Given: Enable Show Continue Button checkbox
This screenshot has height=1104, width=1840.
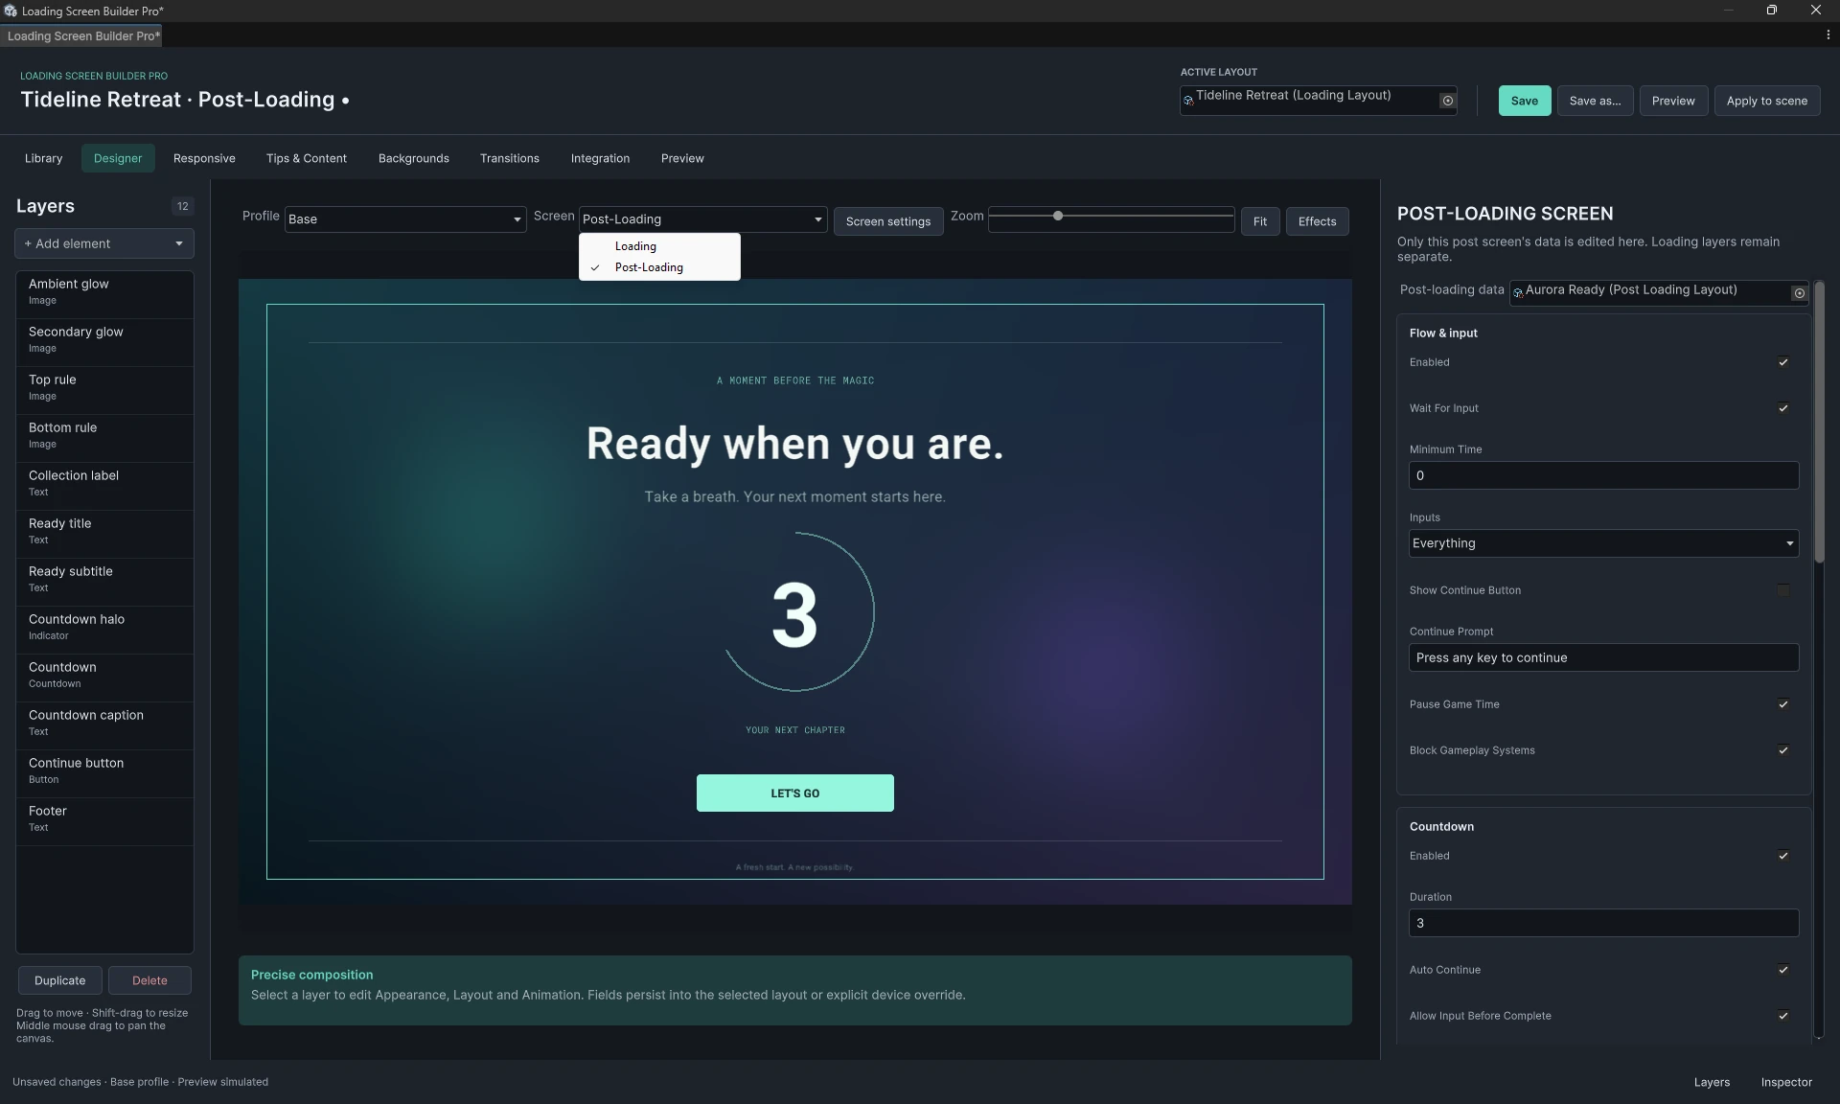Looking at the screenshot, I should click(x=1782, y=590).
